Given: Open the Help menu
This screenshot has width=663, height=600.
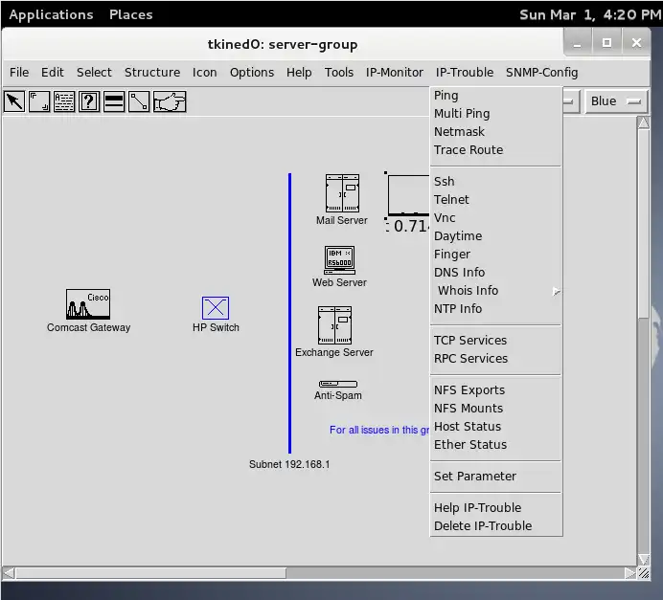Looking at the screenshot, I should click(x=299, y=72).
